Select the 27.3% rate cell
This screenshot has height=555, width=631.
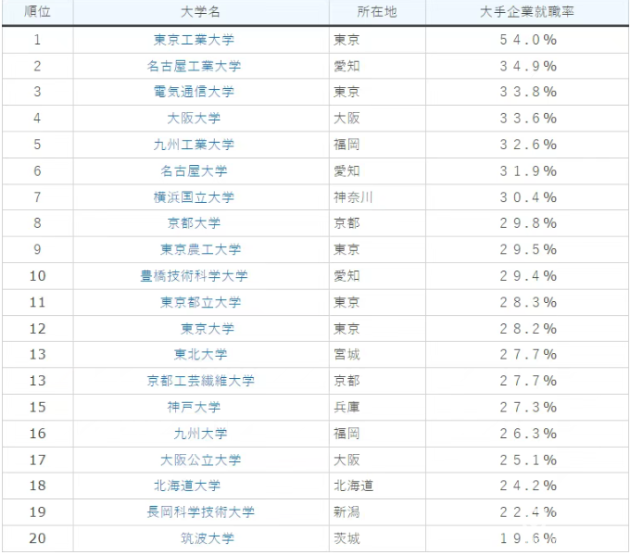pyautogui.click(x=528, y=408)
